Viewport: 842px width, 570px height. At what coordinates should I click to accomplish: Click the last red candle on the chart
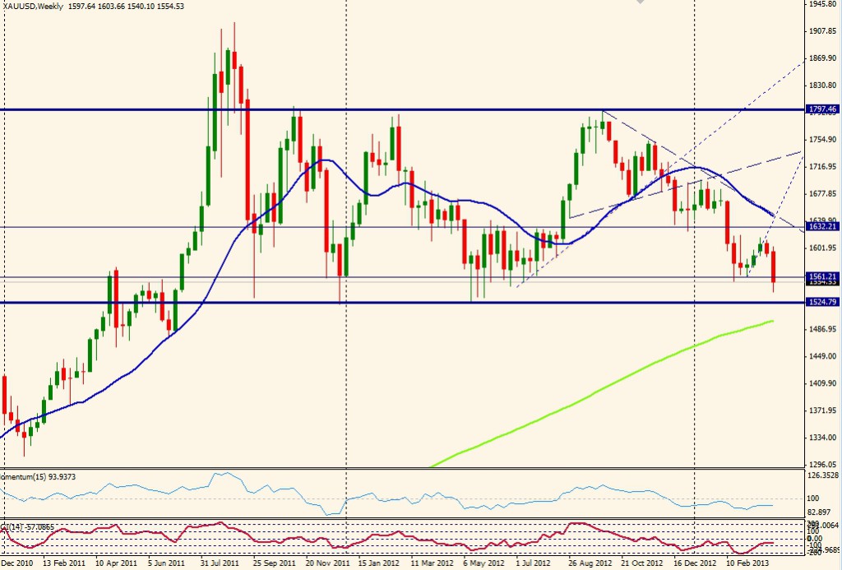(774, 268)
